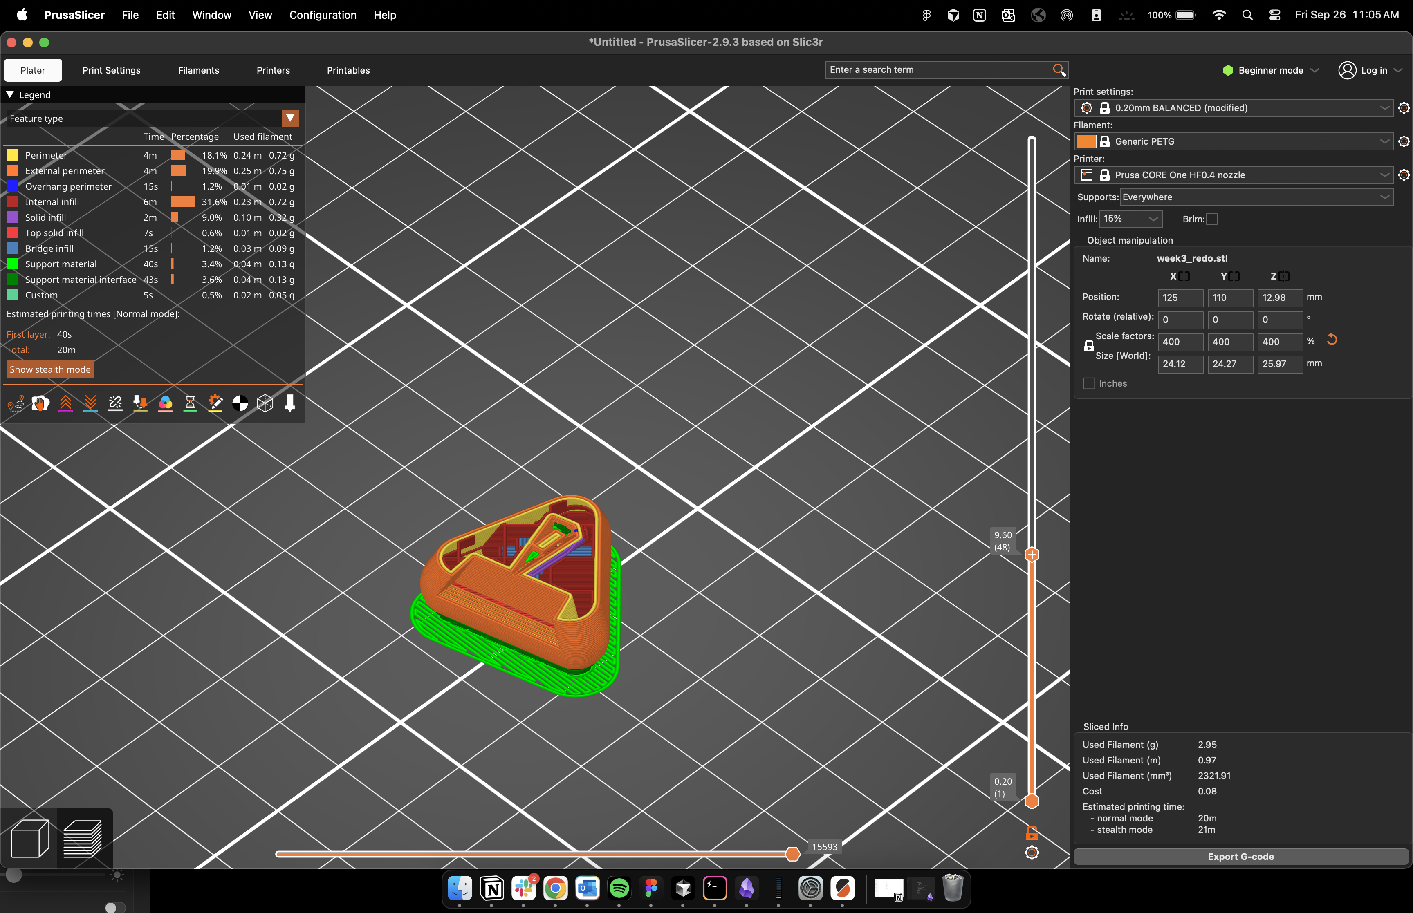Click the horizontal move slider handle
The width and height of the screenshot is (1413, 913).
792,854
